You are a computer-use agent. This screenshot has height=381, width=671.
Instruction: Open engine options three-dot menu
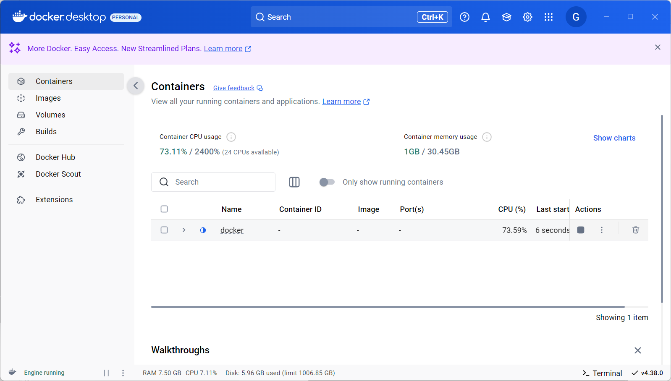coord(123,373)
